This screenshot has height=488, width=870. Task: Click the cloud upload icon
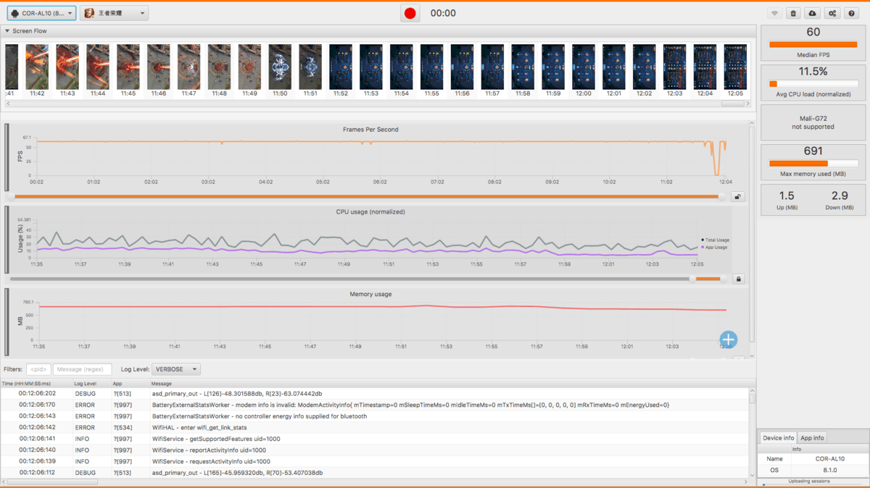pos(813,14)
